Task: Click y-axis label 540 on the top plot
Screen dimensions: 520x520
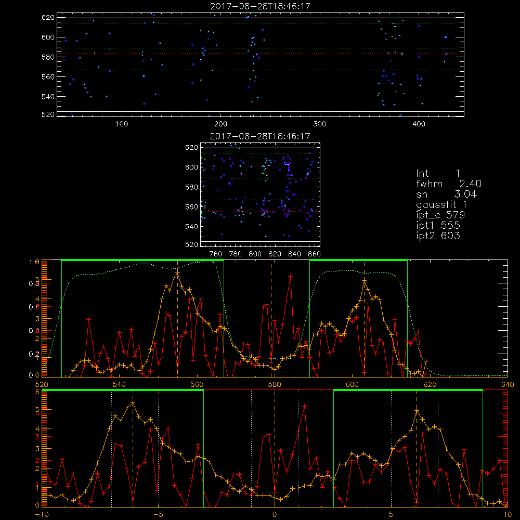Action: pos(48,97)
